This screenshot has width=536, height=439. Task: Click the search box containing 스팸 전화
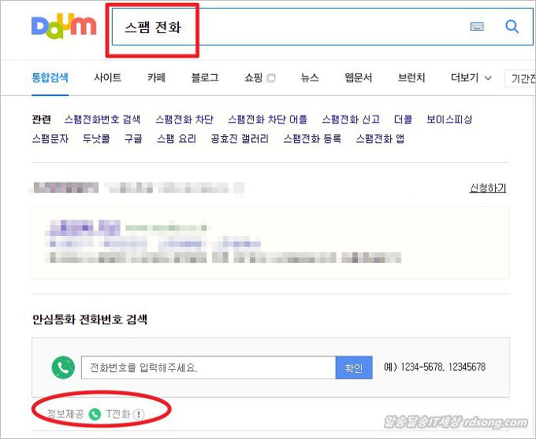click(322, 27)
